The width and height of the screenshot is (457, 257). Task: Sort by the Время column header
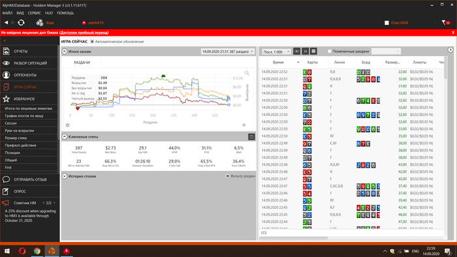278,62
